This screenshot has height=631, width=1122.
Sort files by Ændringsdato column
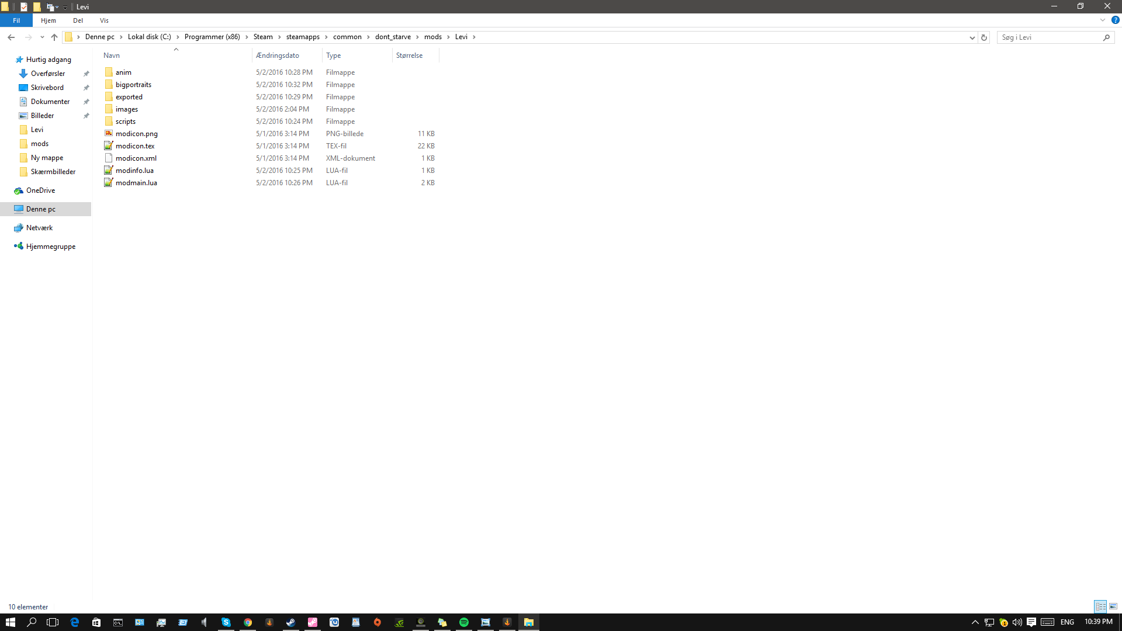[x=278, y=56]
